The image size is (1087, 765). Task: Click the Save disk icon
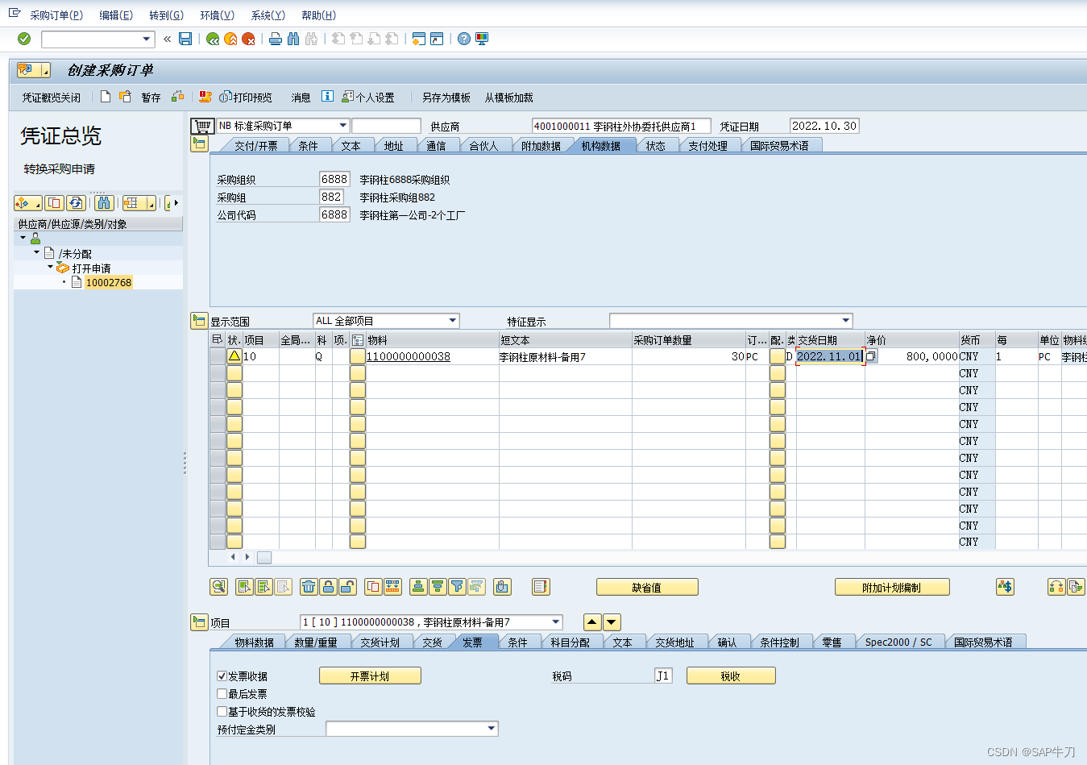(185, 39)
